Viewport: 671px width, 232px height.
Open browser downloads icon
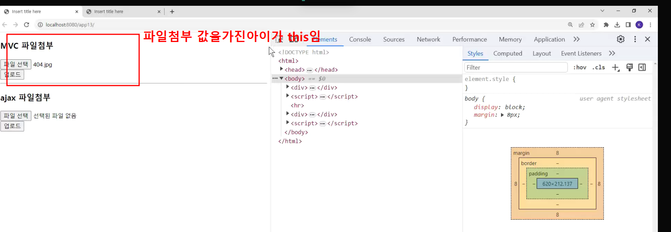point(617,25)
